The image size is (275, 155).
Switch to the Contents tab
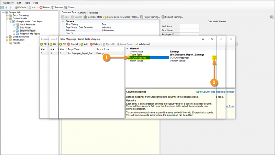(82, 13)
